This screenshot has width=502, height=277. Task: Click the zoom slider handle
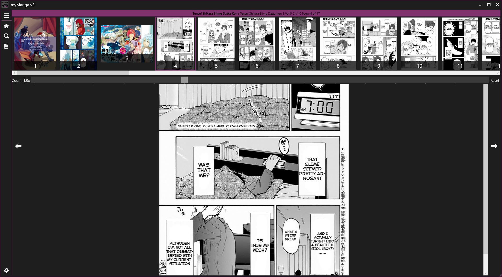pyautogui.click(x=184, y=80)
